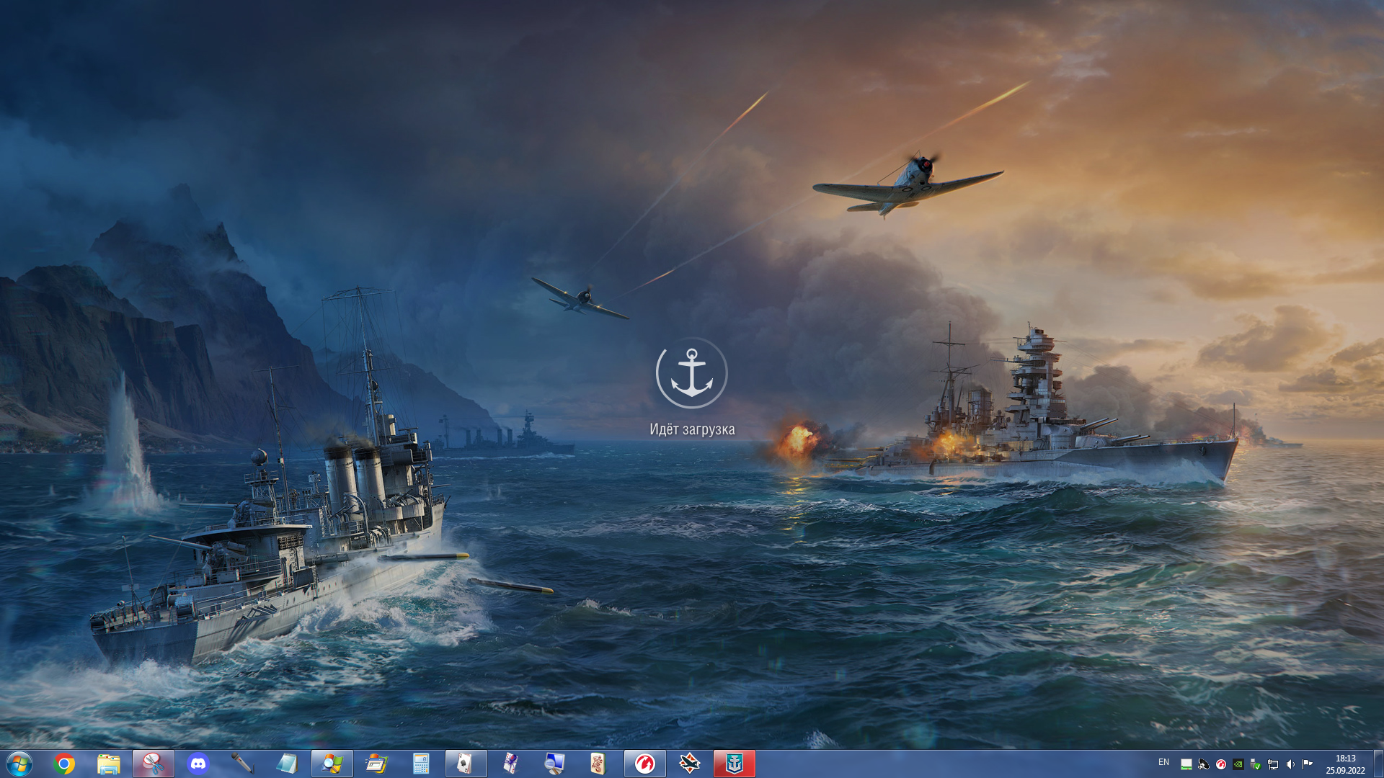Open the network connection tray icon
Image resolution: width=1384 pixels, height=778 pixels.
(x=1273, y=764)
